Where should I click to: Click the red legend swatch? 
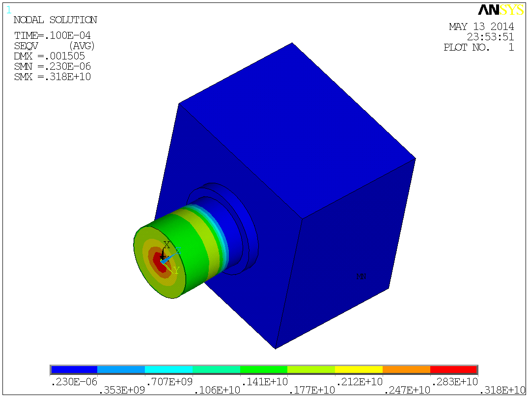(453, 370)
